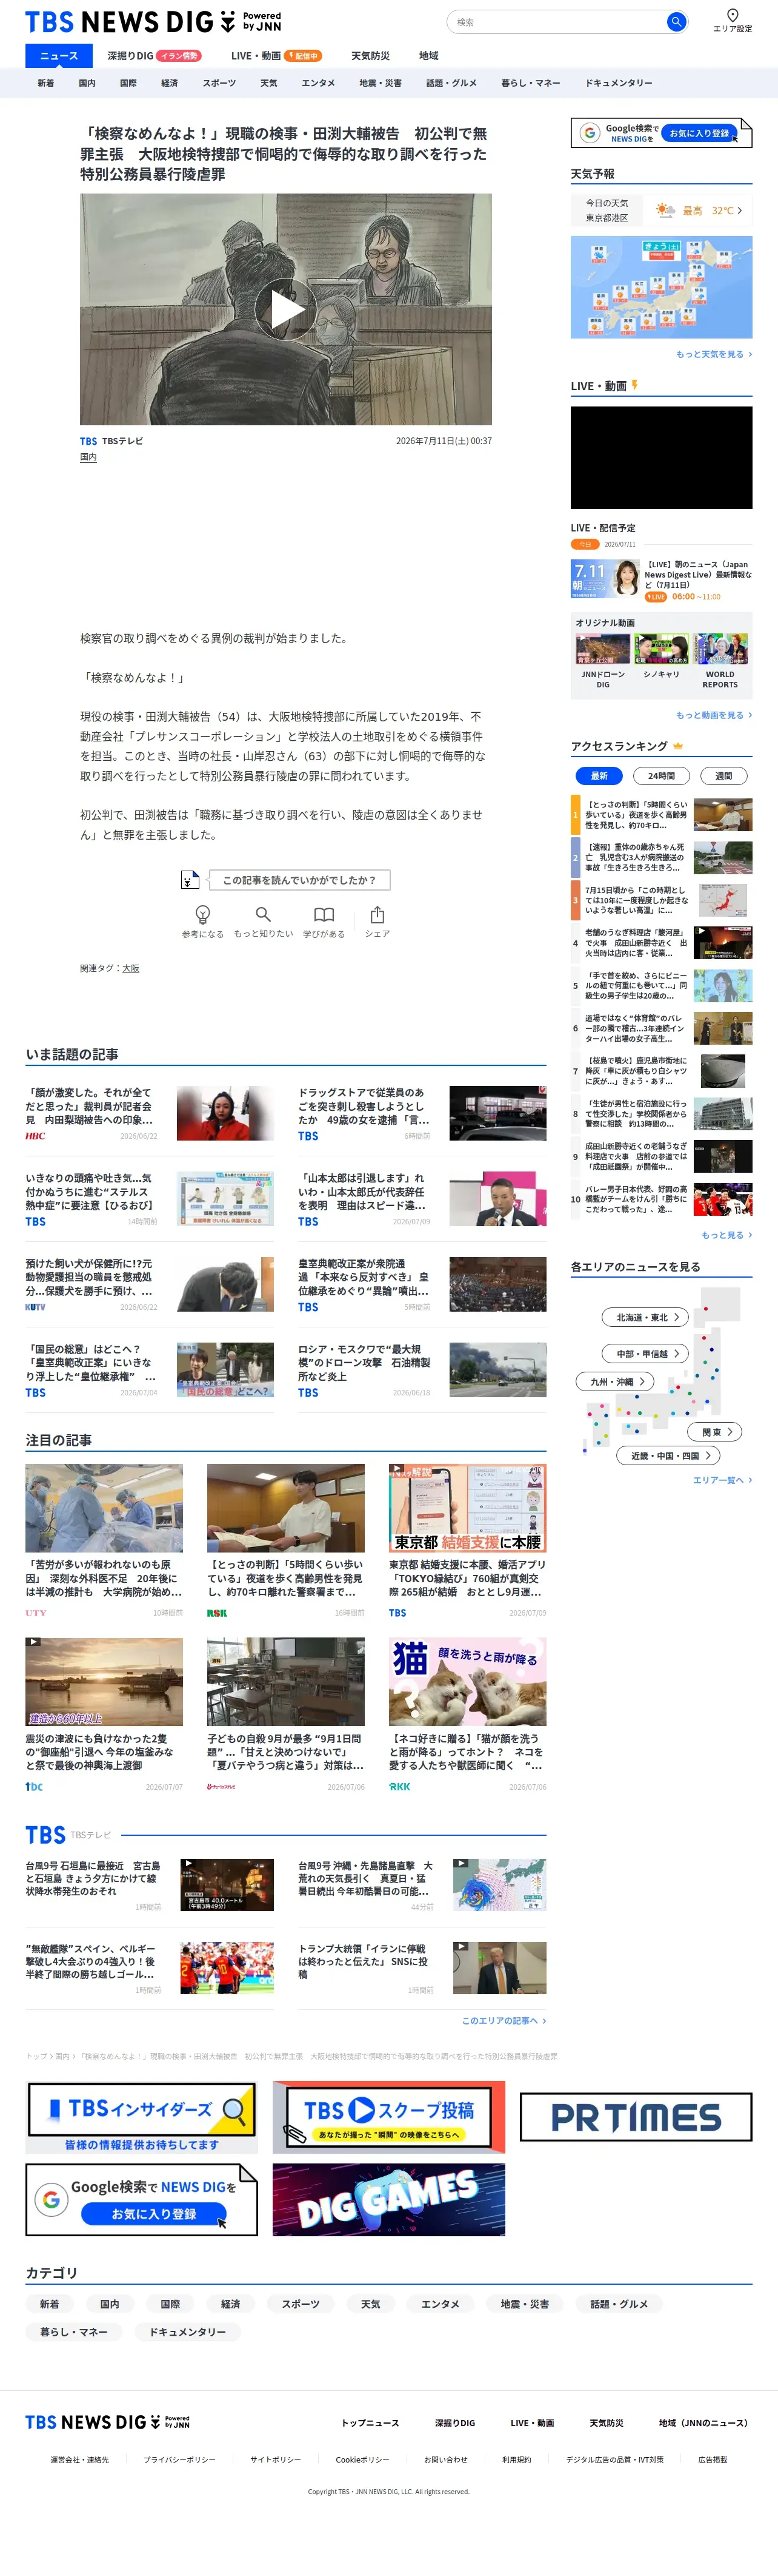This screenshot has height=2576, width=778.
Task: Open the 近畿・中国・四国 area news
Action: pyautogui.click(x=669, y=1455)
